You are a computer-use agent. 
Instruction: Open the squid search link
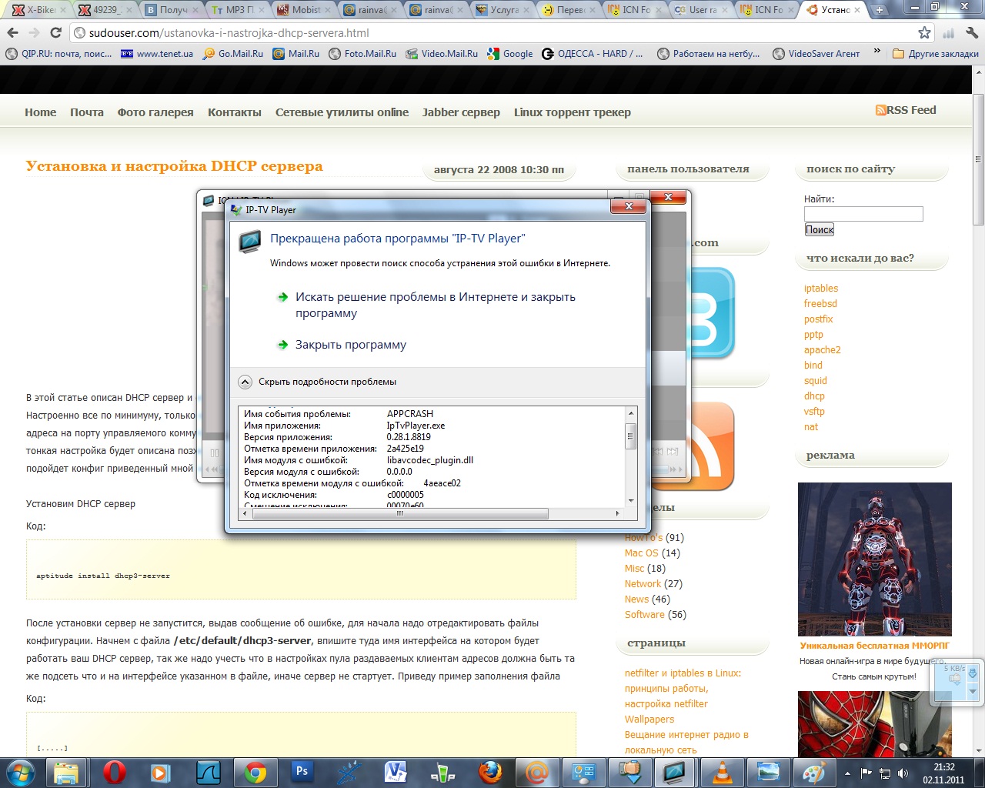pos(816,381)
